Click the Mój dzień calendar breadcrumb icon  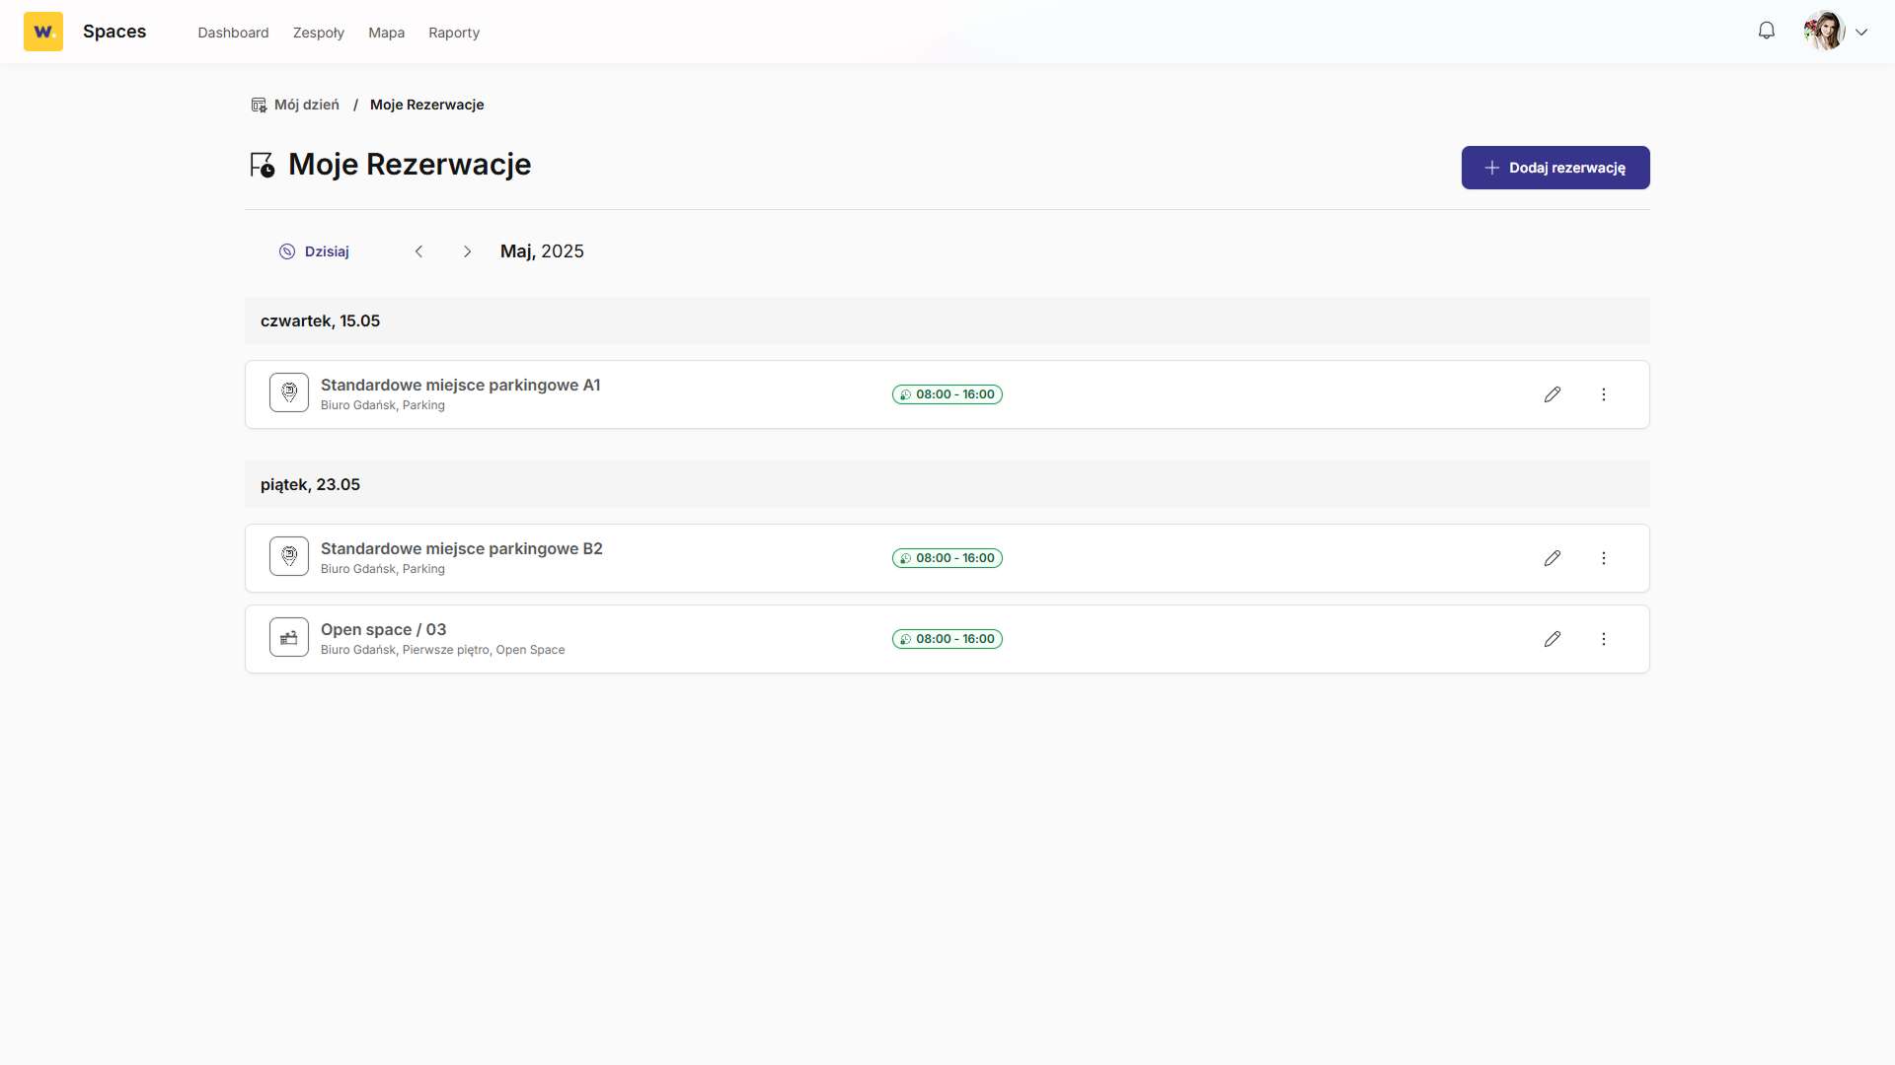point(259,105)
